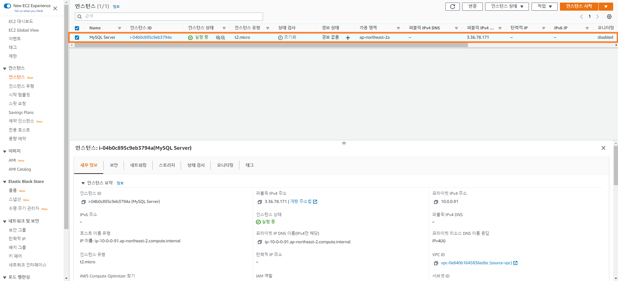The height and width of the screenshot is (281, 618).
Task: Click the refresh instances icon button
Action: tap(452, 6)
